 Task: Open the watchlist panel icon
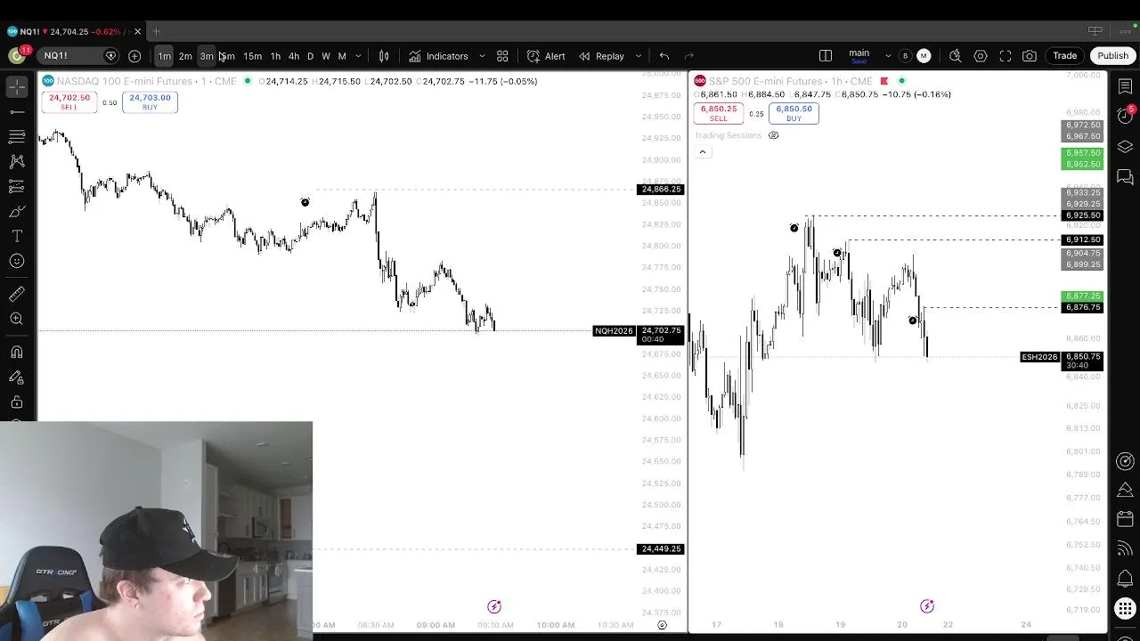pos(1125,87)
